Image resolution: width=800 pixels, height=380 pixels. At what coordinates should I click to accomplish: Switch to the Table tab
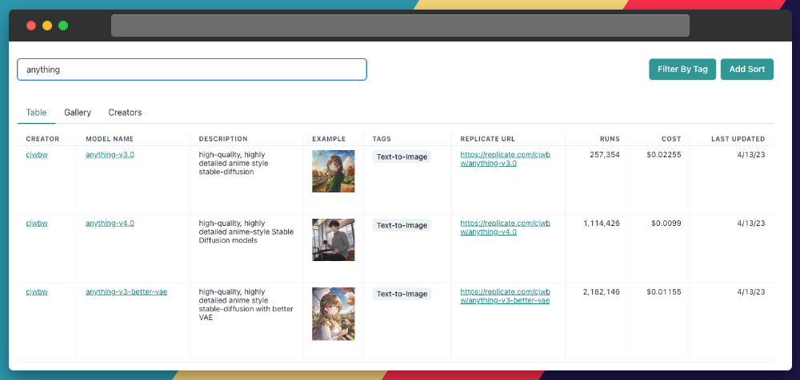click(x=36, y=113)
